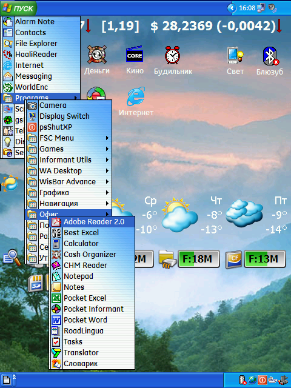Viewport: 291px width, 388px height.
Task: Click the Cash Organizer icon
Action: pyautogui.click(x=56, y=255)
